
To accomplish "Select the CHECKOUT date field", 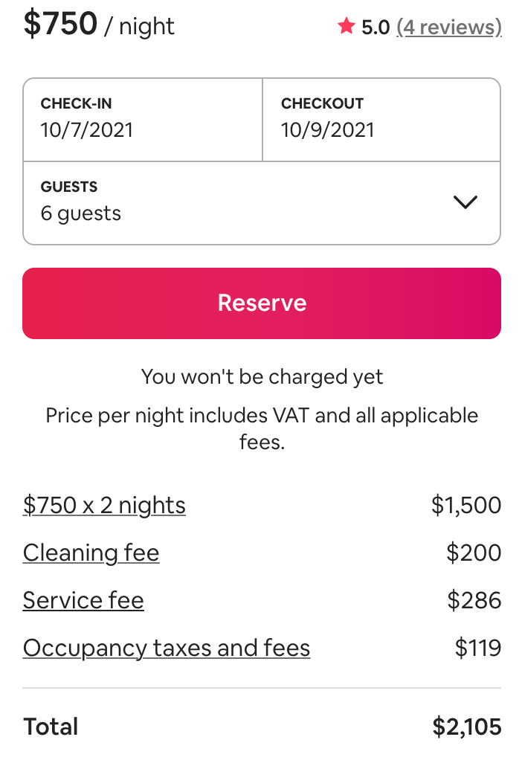I will (x=381, y=120).
